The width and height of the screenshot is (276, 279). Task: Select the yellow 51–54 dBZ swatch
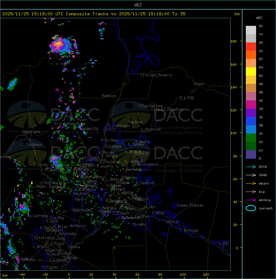[x=251, y=72]
